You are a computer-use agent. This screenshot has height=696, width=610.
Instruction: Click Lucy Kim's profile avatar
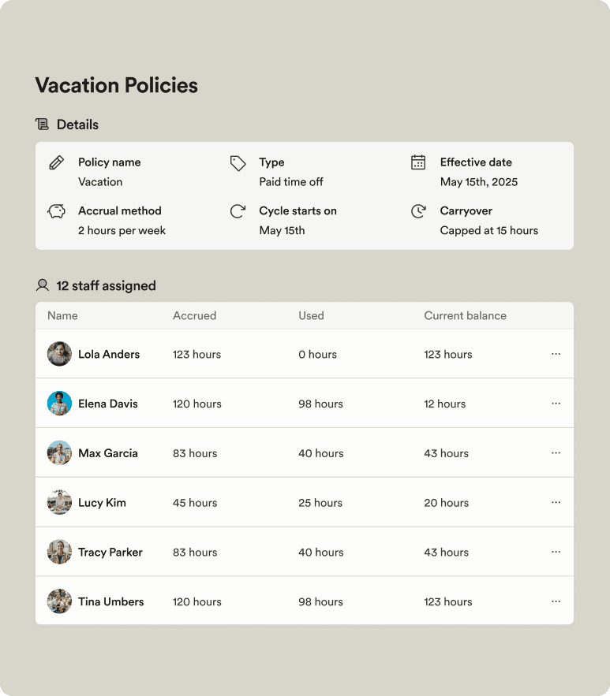pyautogui.click(x=59, y=502)
